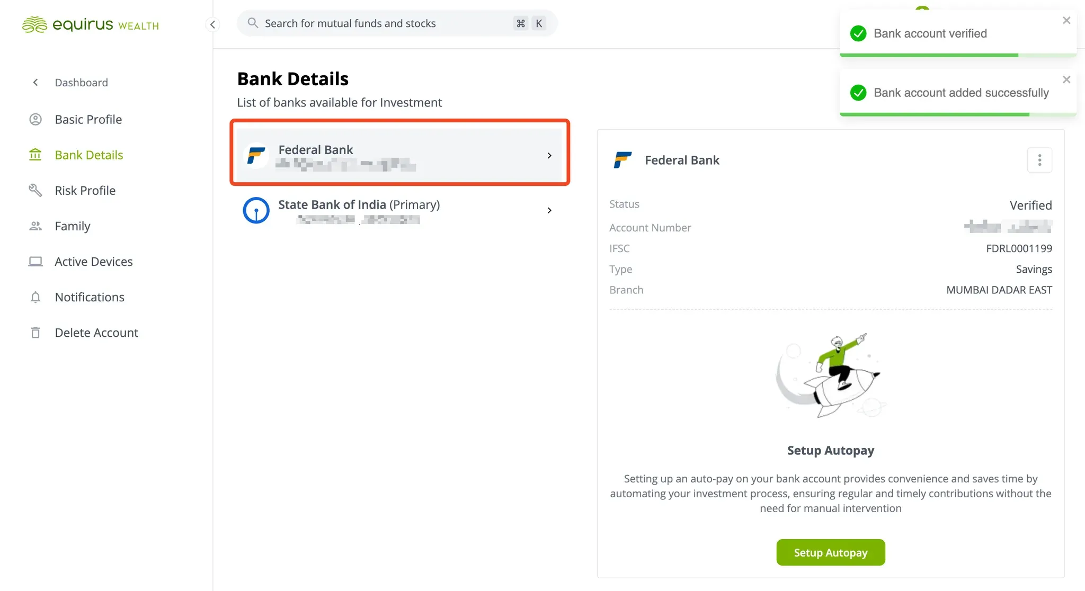Open Notifications section
The image size is (1085, 591).
point(90,297)
